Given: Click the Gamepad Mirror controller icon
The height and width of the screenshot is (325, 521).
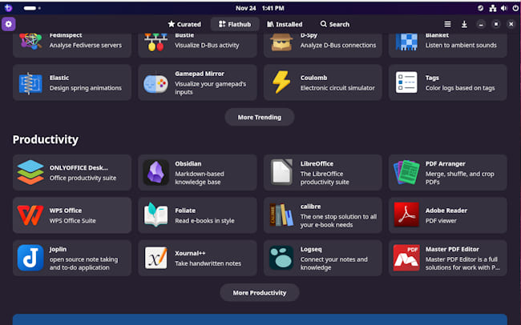Looking at the screenshot, I should coord(155,82).
